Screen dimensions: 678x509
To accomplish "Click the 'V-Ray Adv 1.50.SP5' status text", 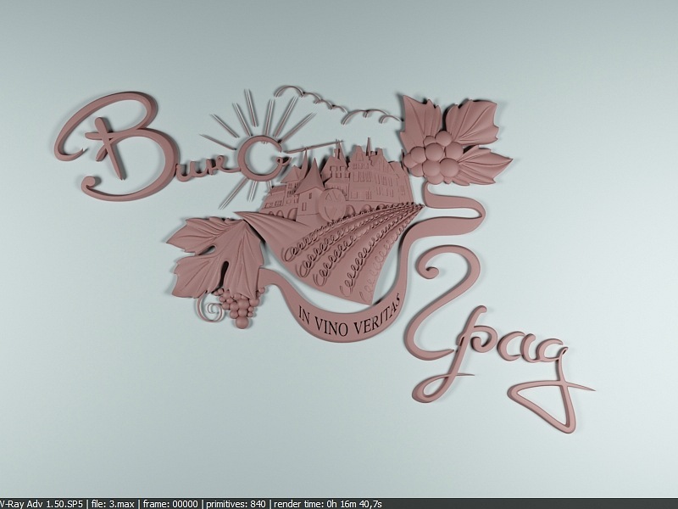I will (x=42, y=504).
